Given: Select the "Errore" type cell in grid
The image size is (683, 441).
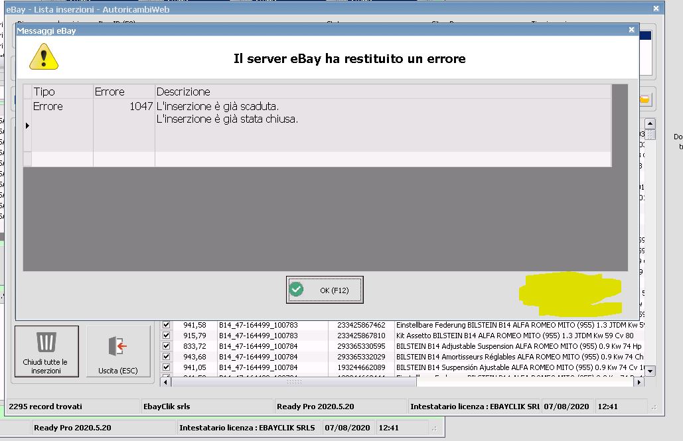Looking at the screenshot, I should point(62,125).
